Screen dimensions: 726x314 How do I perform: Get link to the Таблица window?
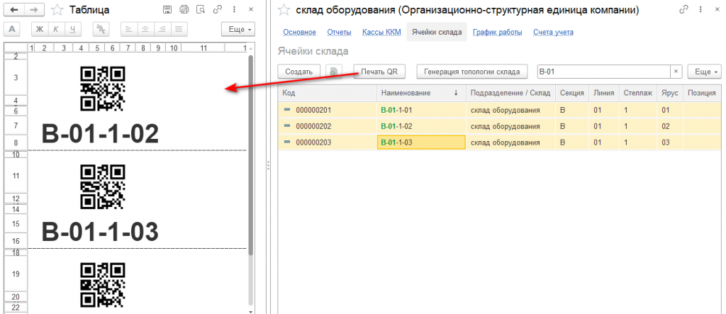[x=217, y=9]
